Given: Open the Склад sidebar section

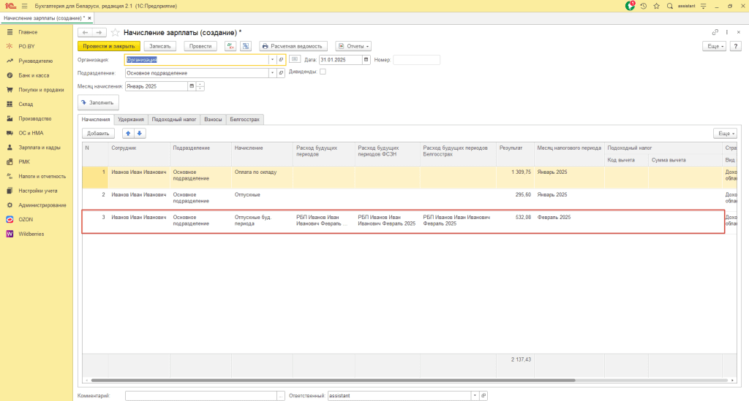Looking at the screenshot, I should [26, 104].
